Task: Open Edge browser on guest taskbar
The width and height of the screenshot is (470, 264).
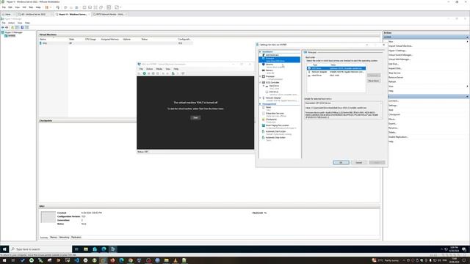Action: [104, 249]
